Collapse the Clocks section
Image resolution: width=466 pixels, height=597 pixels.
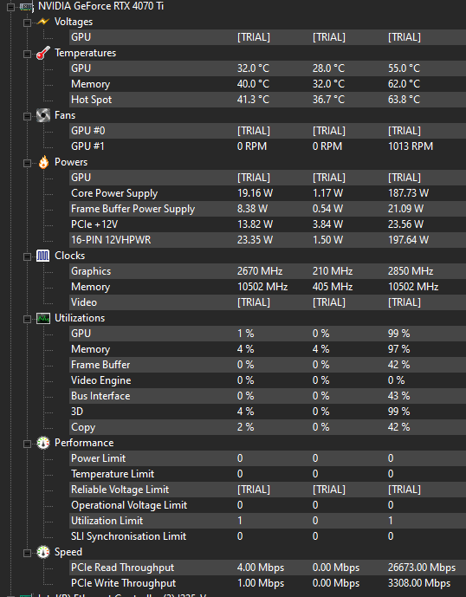[27, 256]
